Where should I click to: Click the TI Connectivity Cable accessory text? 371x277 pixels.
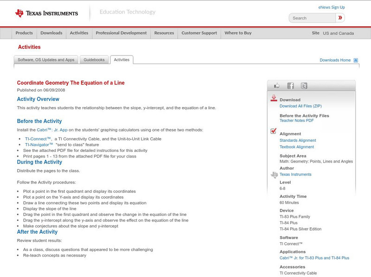click(x=298, y=273)
